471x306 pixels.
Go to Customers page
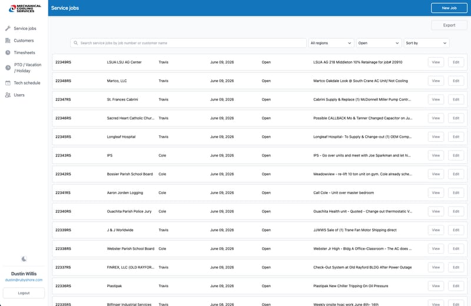pyautogui.click(x=24, y=41)
